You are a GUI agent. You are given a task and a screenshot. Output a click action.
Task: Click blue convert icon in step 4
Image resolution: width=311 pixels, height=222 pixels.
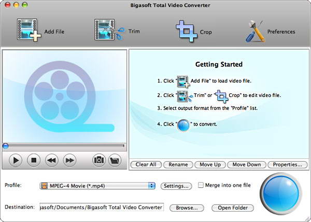[x=183, y=125]
